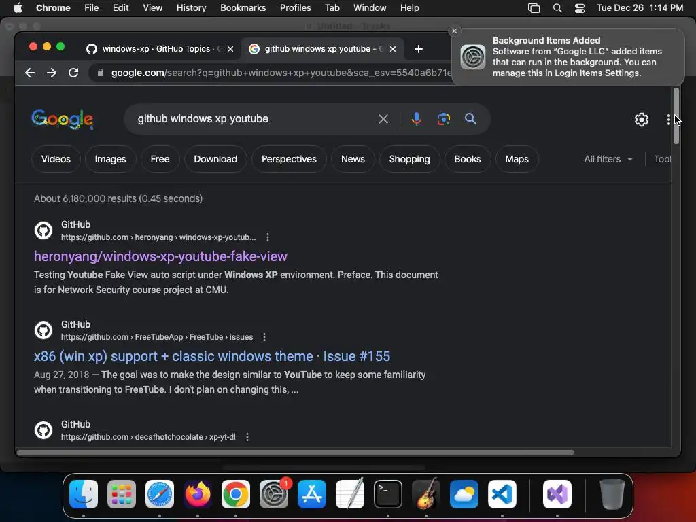Close the github windows xp youtube tab
This screenshot has width=696, height=522.
393,49
